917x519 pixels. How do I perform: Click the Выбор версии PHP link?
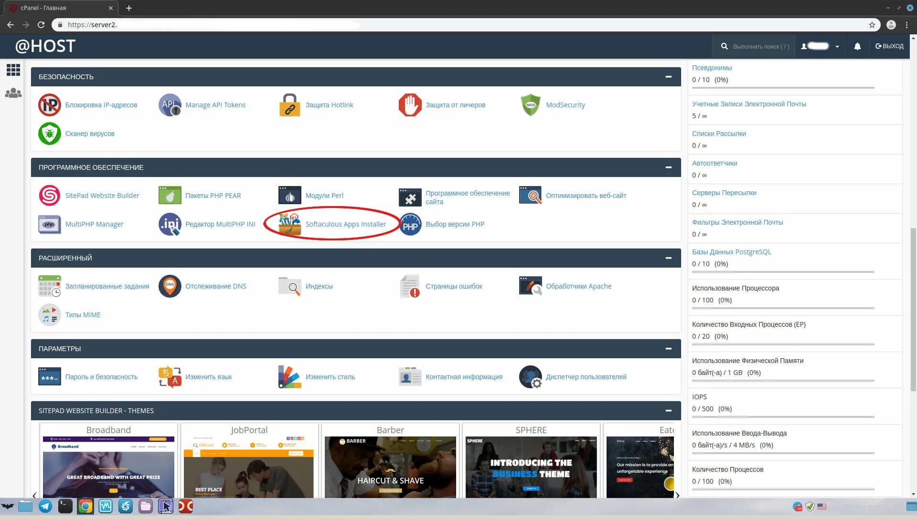[455, 224]
